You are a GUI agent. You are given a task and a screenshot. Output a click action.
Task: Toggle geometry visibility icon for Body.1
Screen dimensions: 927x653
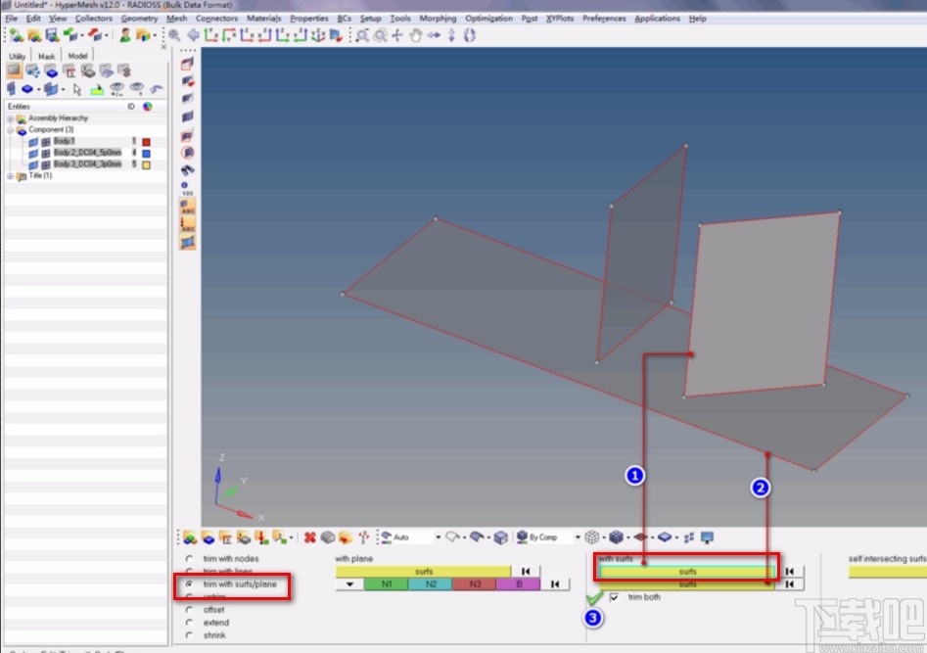pos(33,141)
